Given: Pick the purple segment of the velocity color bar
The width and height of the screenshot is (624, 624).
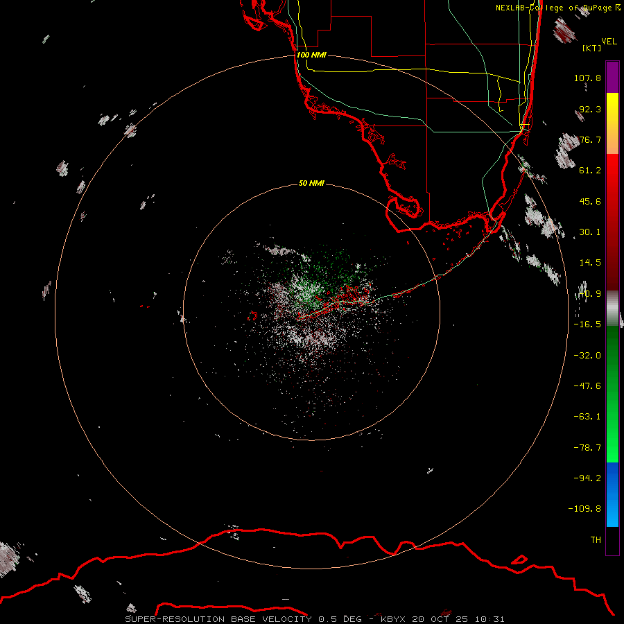Looking at the screenshot, I should (612, 77).
